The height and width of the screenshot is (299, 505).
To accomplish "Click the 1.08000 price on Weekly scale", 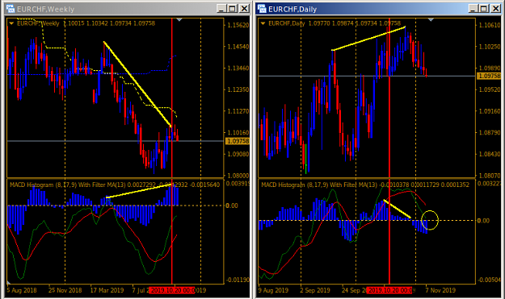I will (x=238, y=176).
